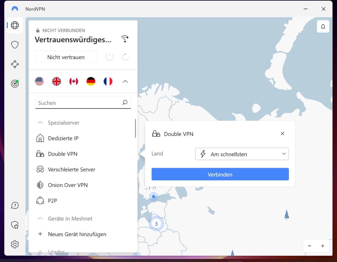Viewport: 337px width, 262px height.
Task: Click the single blue dot map marker
Action: pos(154,197)
